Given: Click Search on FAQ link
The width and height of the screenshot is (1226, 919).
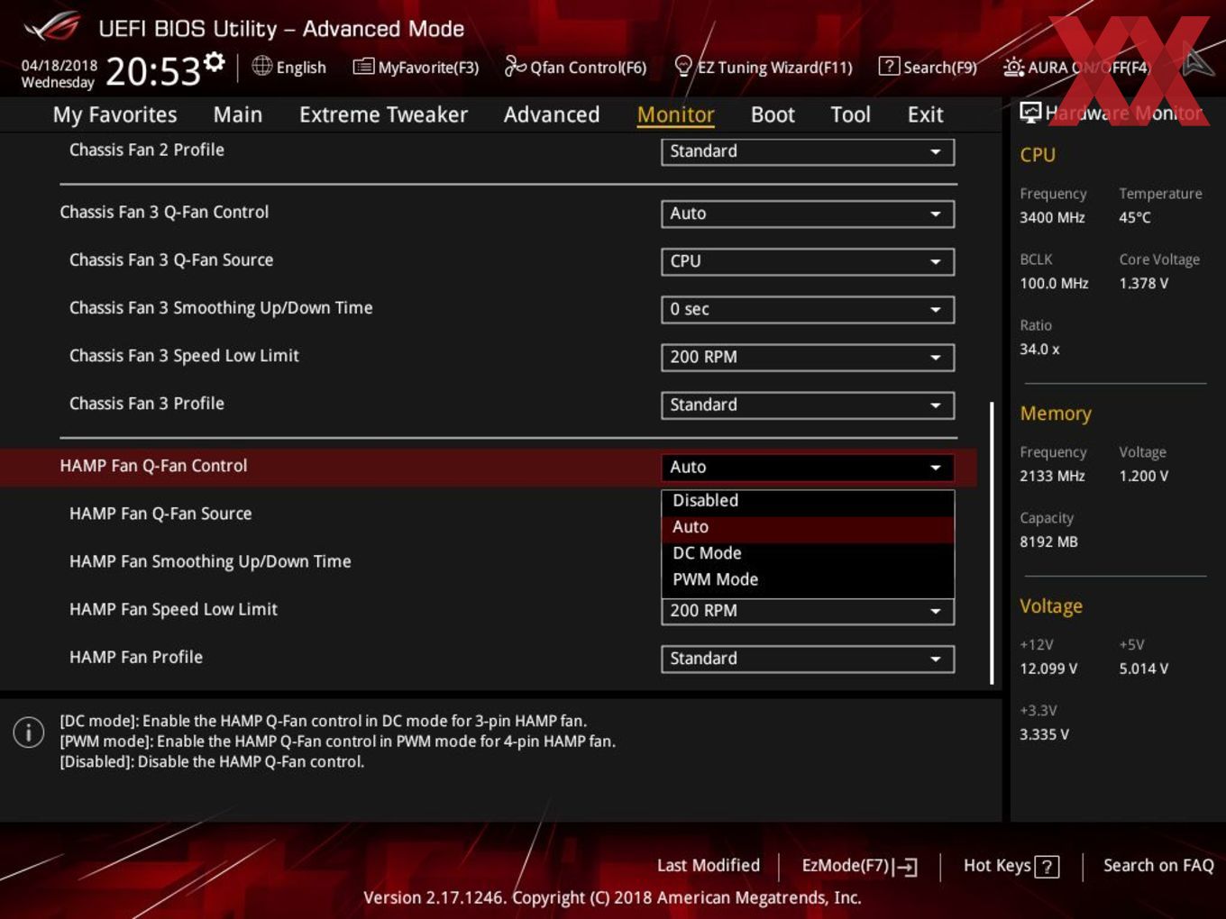Looking at the screenshot, I should (x=1158, y=866).
